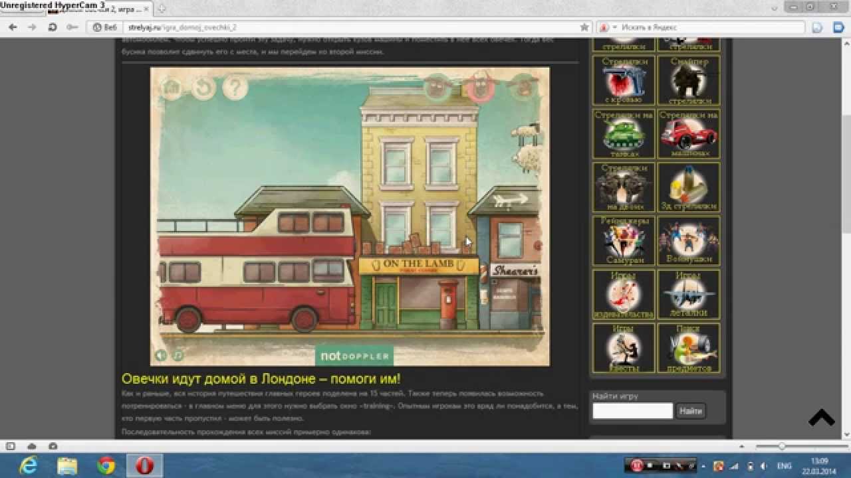This screenshot has width=851, height=478.
Task: Restart the level with the circular arrow icon
Action: tap(203, 87)
